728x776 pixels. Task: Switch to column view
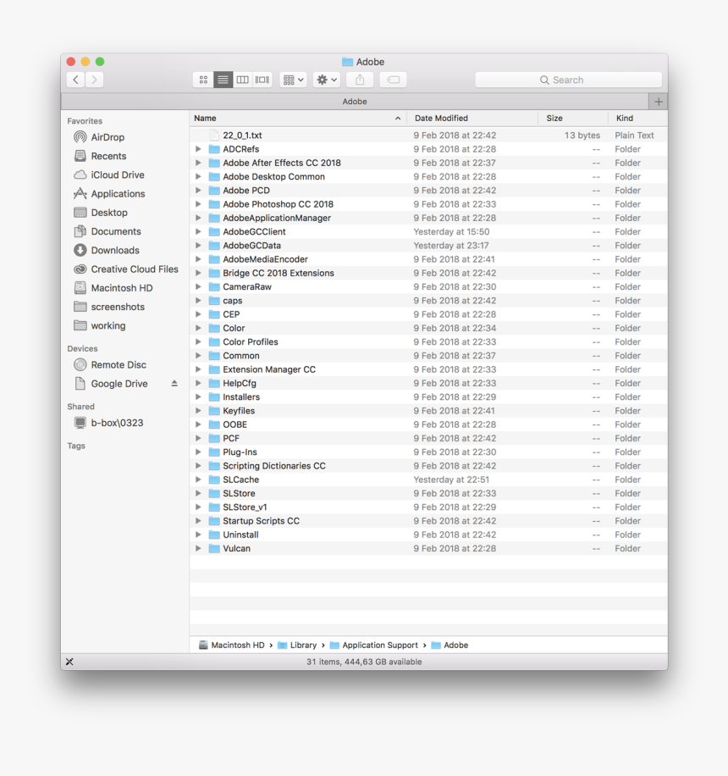click(x=242, y=80)
